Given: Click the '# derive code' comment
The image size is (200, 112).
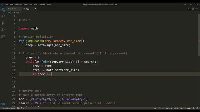Looking at the screenshot, I should 30,91.
